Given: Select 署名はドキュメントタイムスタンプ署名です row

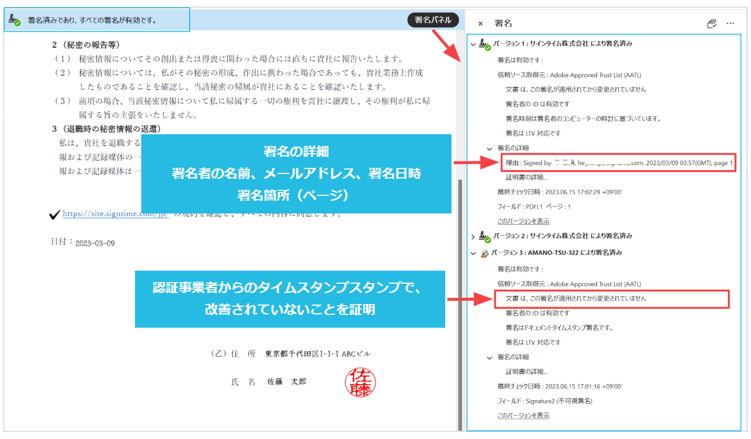Looking at the screenshot, I should point(559,328).
